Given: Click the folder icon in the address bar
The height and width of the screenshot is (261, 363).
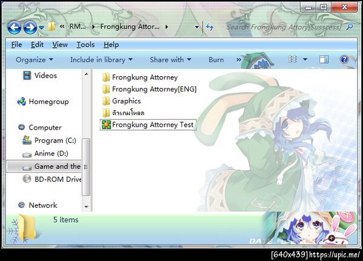Looking at the screenshot, I should click(x=51, y=27).
